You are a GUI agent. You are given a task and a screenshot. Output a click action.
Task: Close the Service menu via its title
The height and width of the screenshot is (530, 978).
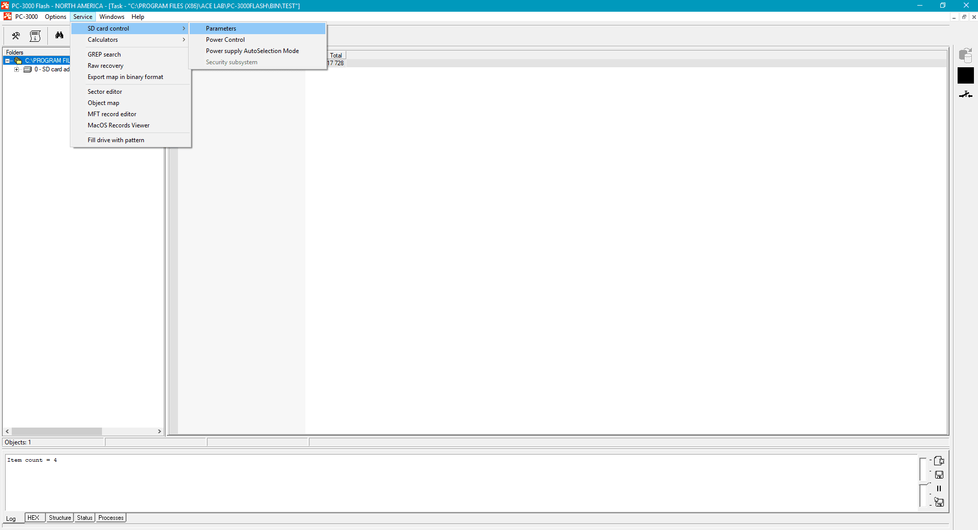pyautogui.click(x=83, y=17)
